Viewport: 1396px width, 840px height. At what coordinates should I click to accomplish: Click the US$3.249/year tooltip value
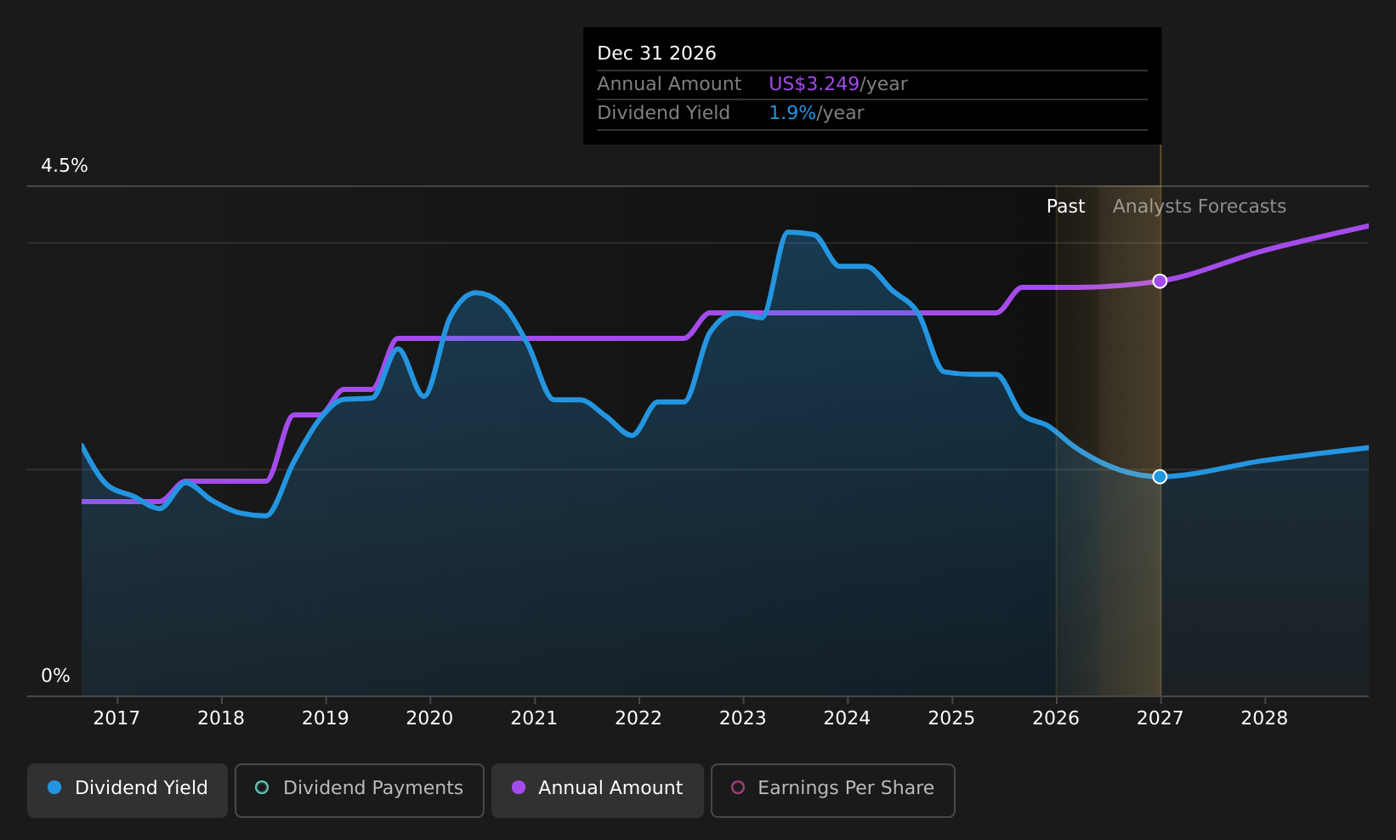point(838,84)
